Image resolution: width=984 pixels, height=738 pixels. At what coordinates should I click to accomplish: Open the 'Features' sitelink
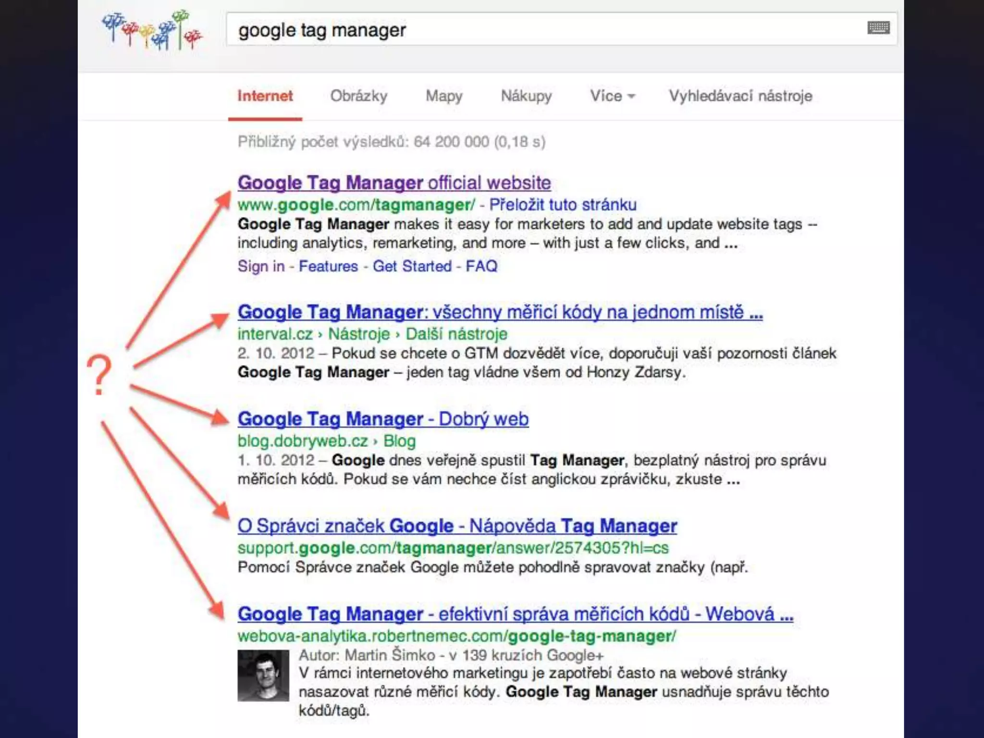[328, 266]
